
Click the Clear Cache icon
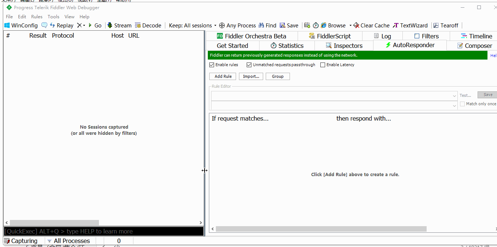356,26
